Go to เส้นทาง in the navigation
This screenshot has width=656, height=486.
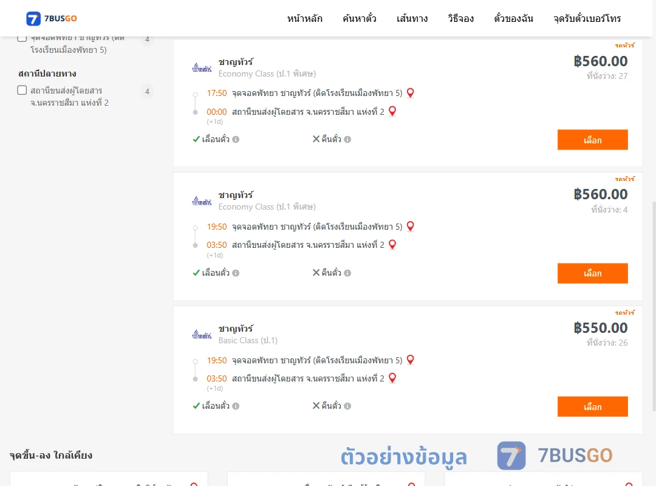[412, 18]
